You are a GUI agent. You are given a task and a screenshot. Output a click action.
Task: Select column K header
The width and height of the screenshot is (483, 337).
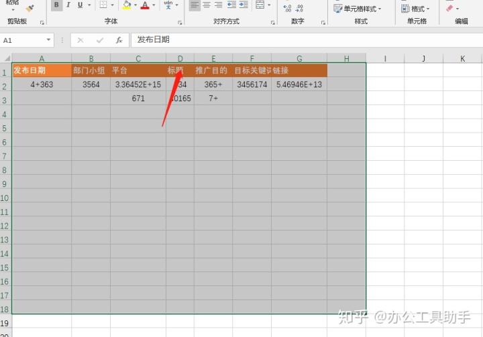click(462, 58)
